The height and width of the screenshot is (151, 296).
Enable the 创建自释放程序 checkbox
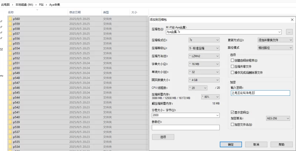tap(232, 60)
